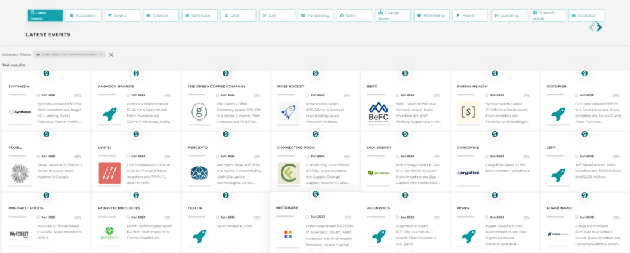Open the AUGMEDICS card title
This screenshot has width=630, height=253.
(378, 208)
